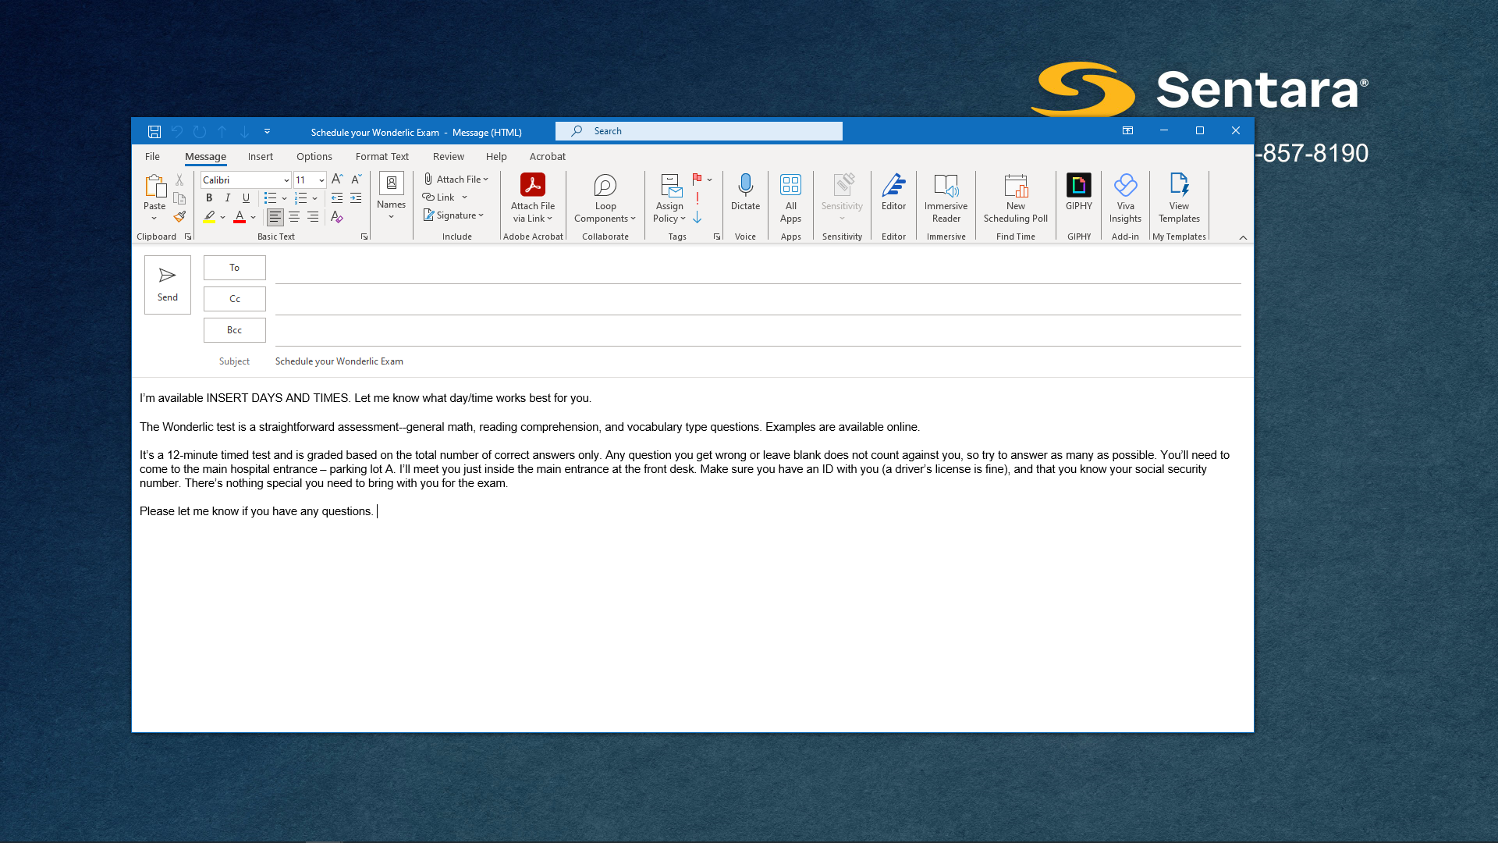Screen dimensions: 1498x843
Task: Click the Copy icon in Clipboard group
Action: tap(179, 198)
